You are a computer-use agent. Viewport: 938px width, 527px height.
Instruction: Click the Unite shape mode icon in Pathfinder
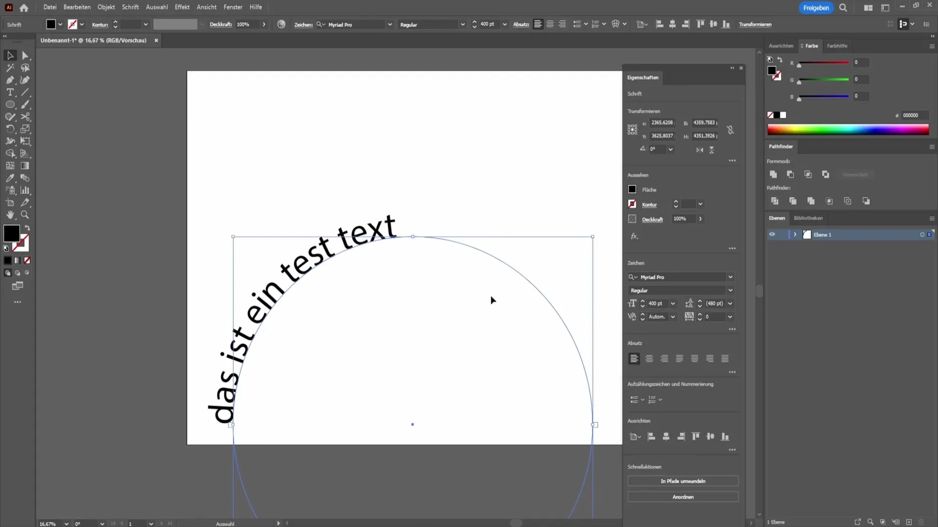pos(773,174)
